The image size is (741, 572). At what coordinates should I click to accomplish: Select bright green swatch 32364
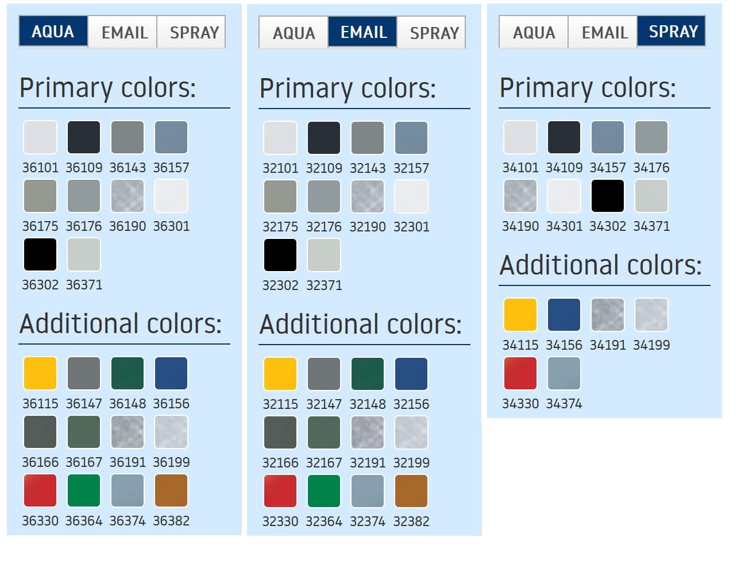[324, 491]
